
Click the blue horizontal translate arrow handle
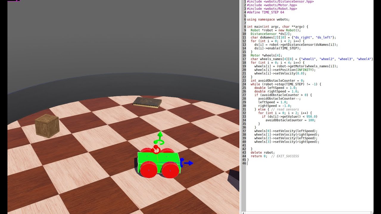(x=189, y=163)
